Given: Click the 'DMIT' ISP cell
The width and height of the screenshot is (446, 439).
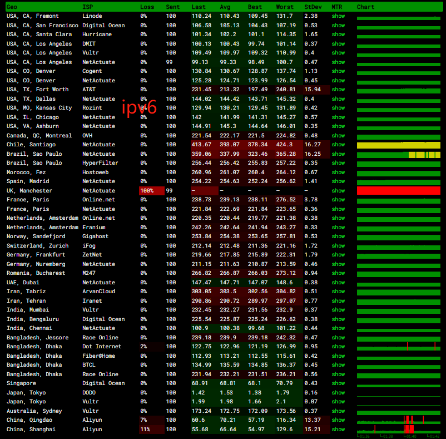Looking at the screenshot, I should click(89, 43).
